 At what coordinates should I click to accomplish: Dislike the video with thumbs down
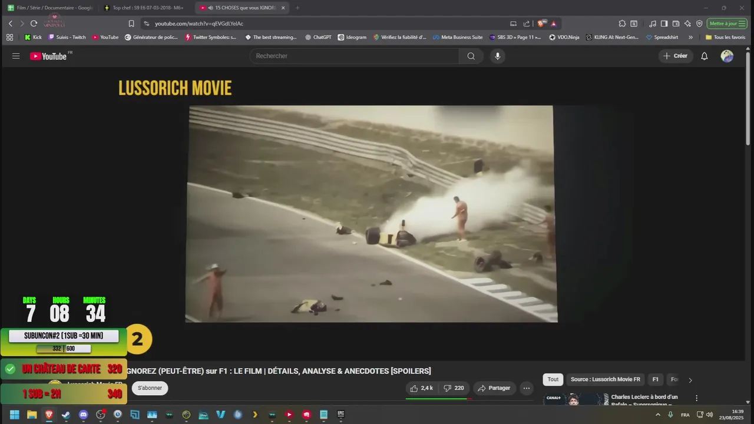click(x=454, y=388)
